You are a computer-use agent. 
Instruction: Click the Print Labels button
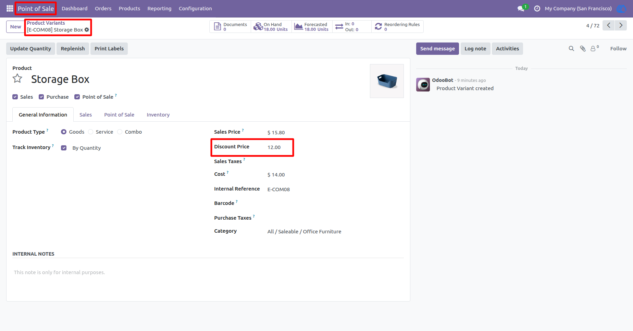(109, 49)
